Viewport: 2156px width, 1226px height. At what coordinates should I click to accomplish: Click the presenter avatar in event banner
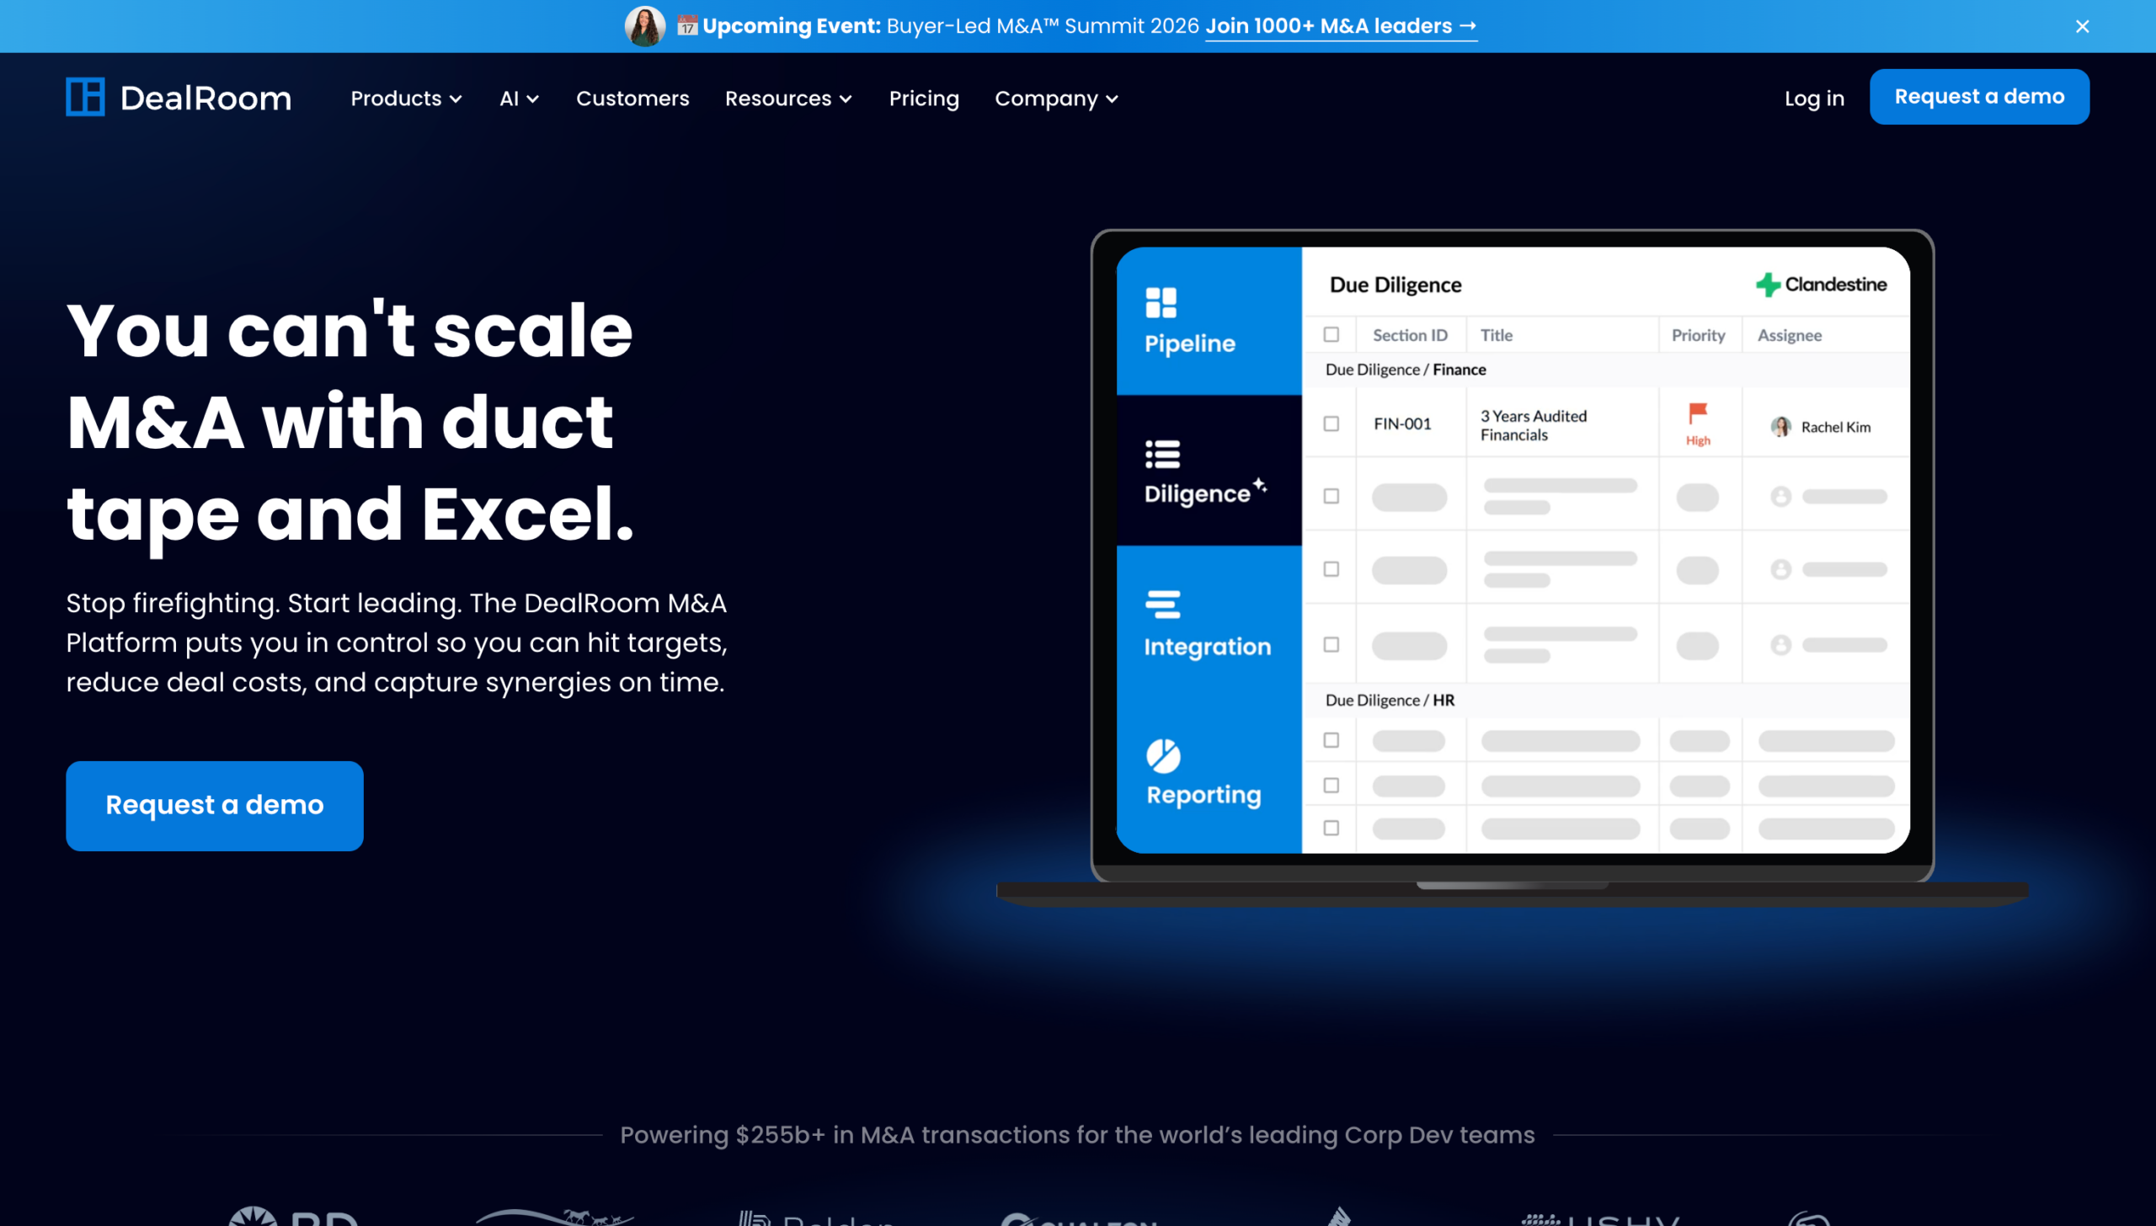coord(645,26)
